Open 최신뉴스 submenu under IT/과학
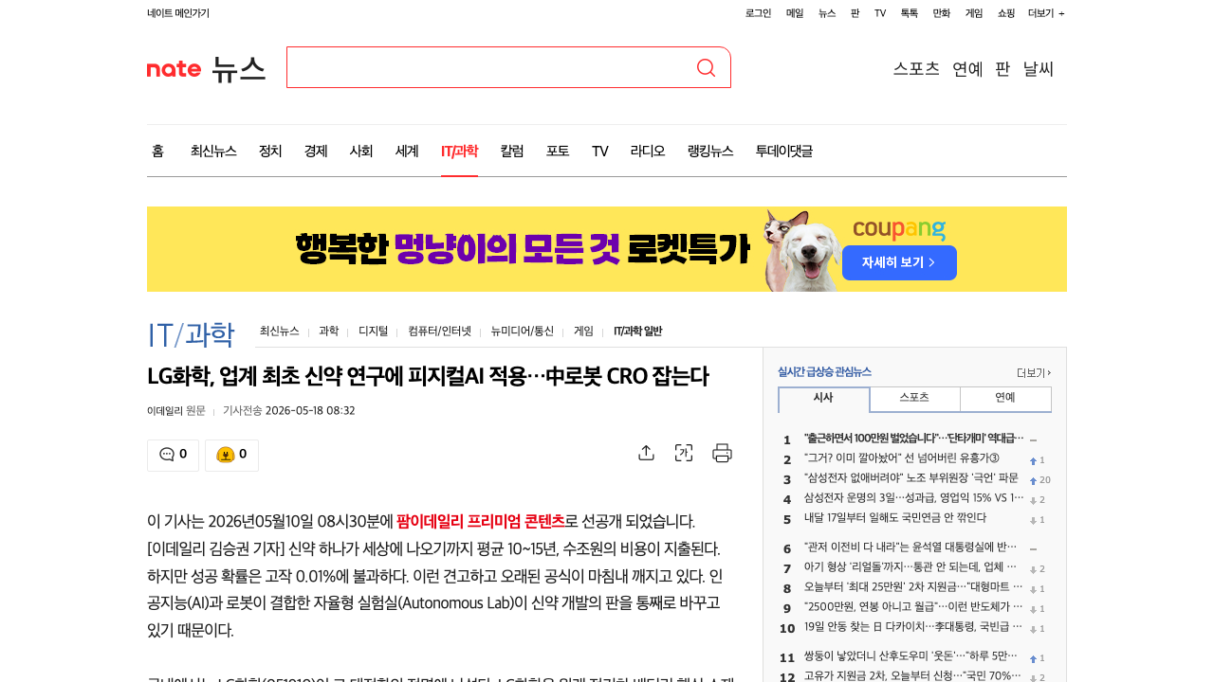1214x682 pixels. click(x=279, y=332)
